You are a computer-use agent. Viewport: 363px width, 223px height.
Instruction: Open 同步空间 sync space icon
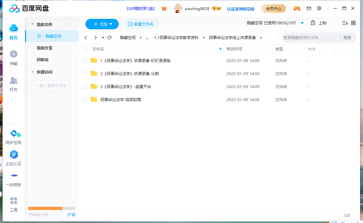click(14, 134)
